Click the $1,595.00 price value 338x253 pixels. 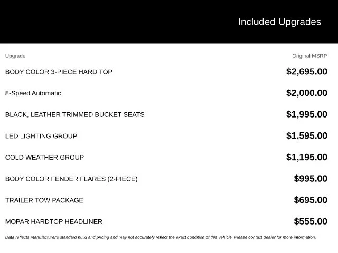click(307, 136)
